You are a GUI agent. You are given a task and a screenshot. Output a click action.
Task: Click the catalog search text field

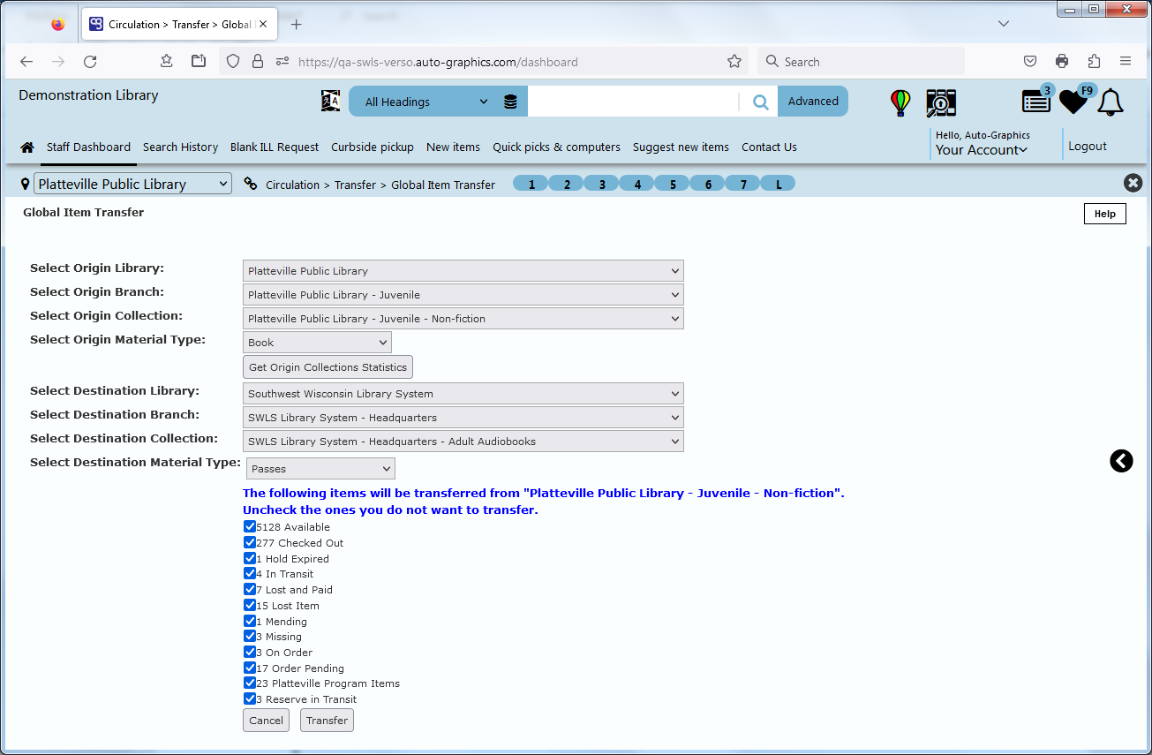click(x=633, y=102)
